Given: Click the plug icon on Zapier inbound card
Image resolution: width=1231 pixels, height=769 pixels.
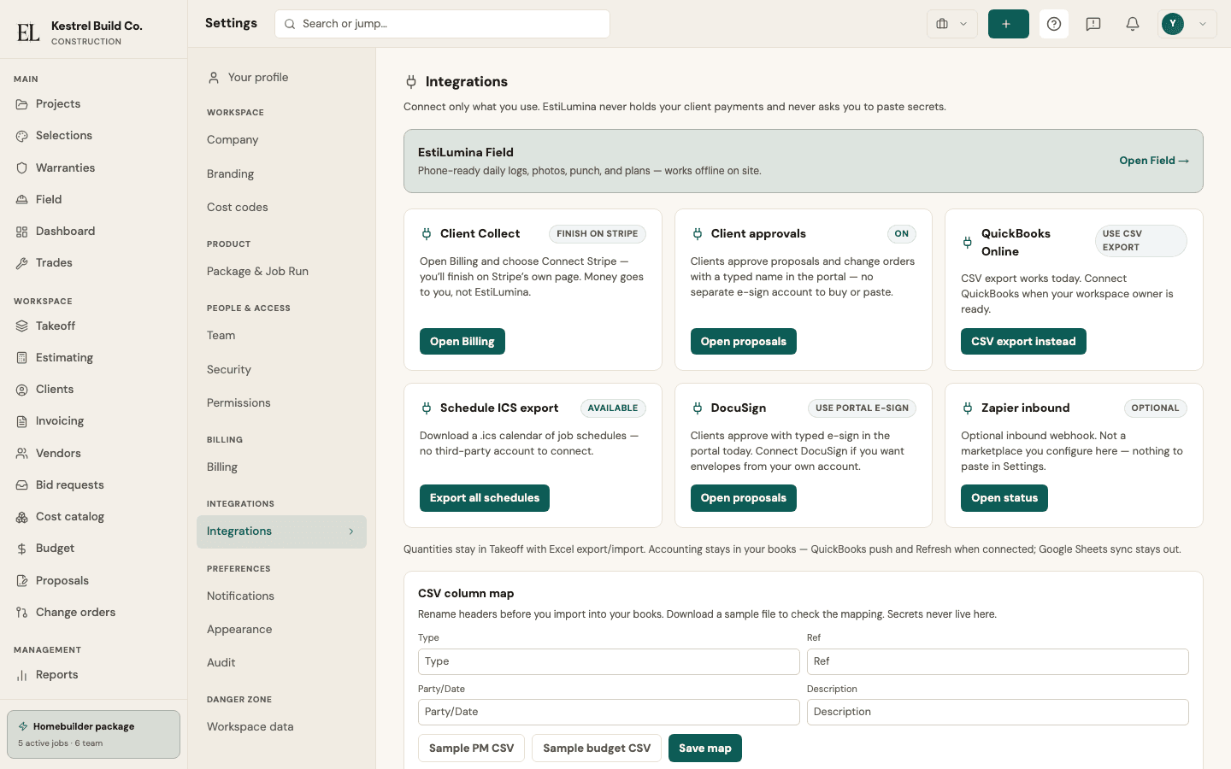Looking at the screenshot, I should tap(968, 408).
